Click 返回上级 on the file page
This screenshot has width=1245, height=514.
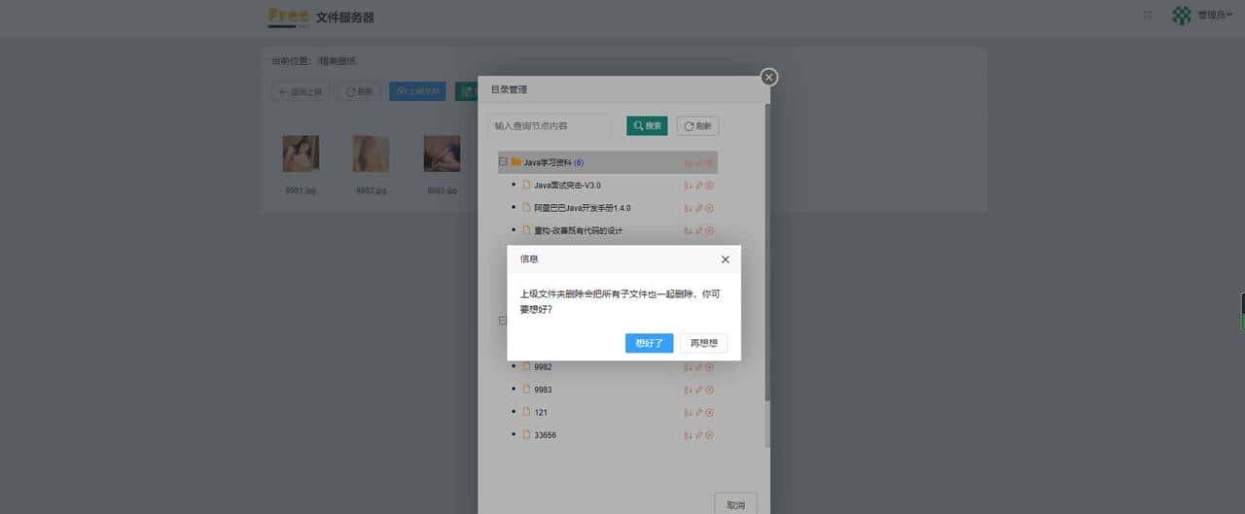(x=299, y=91)
